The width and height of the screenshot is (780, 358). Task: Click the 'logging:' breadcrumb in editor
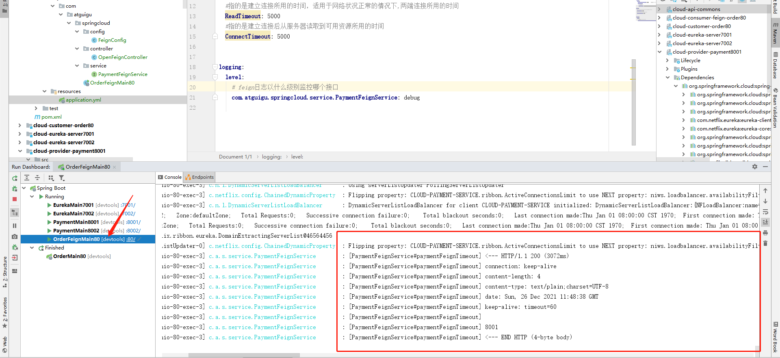(x=271, y=157)
